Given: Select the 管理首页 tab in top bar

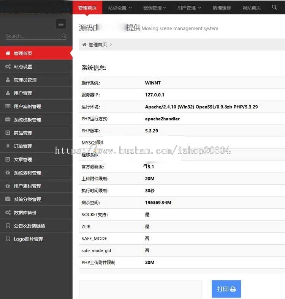Looking at the screenshot, I should tap(87, 8).
